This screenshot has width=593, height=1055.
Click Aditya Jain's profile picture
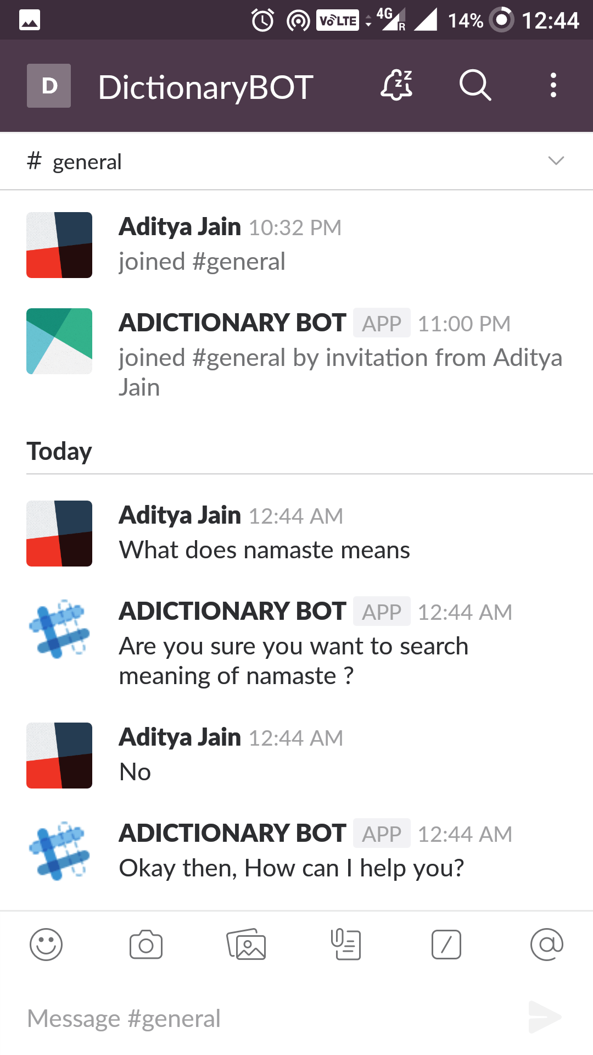(59, 533)
